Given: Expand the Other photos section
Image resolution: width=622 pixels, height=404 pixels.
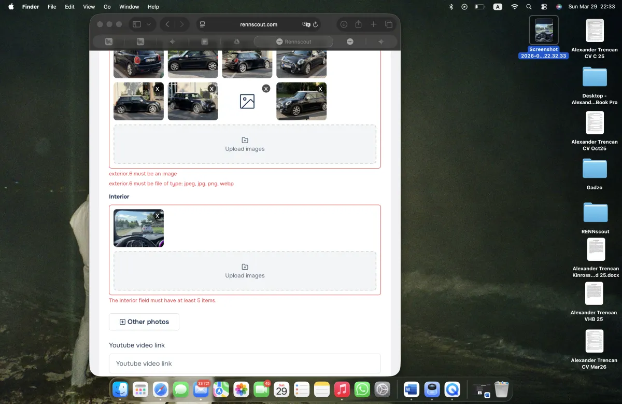Looking at the screenshot, I should 144,322.
